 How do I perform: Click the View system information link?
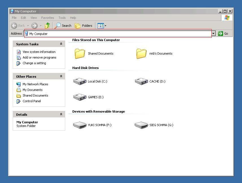39,52
